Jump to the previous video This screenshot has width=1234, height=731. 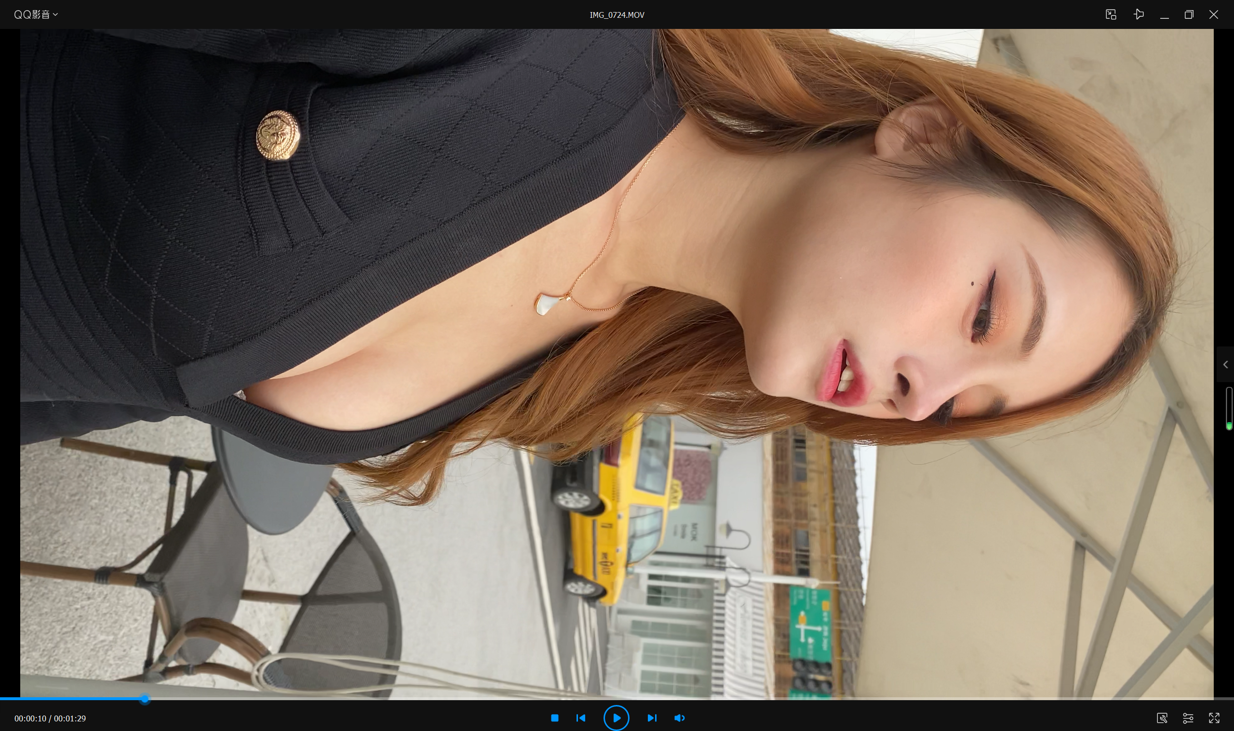coord(581,718)
